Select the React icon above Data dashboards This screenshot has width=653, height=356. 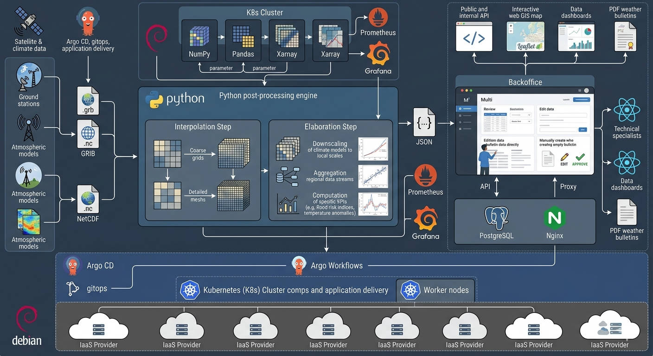627,163
